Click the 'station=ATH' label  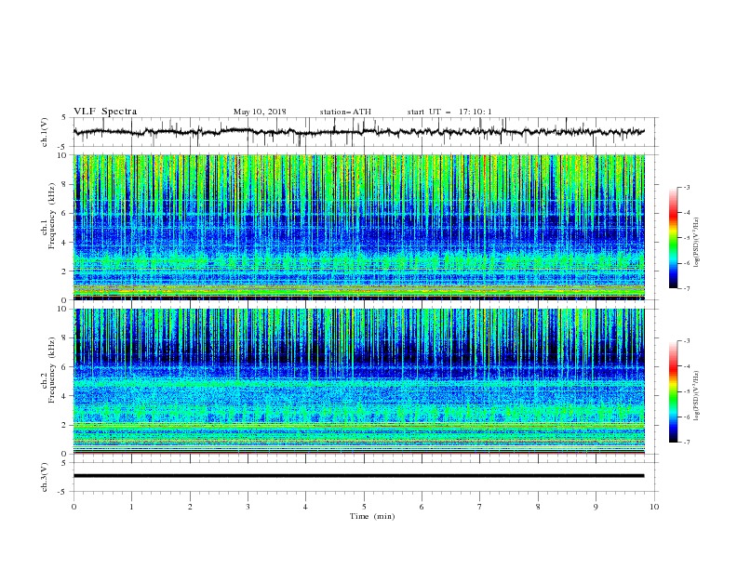pos(345,112)
